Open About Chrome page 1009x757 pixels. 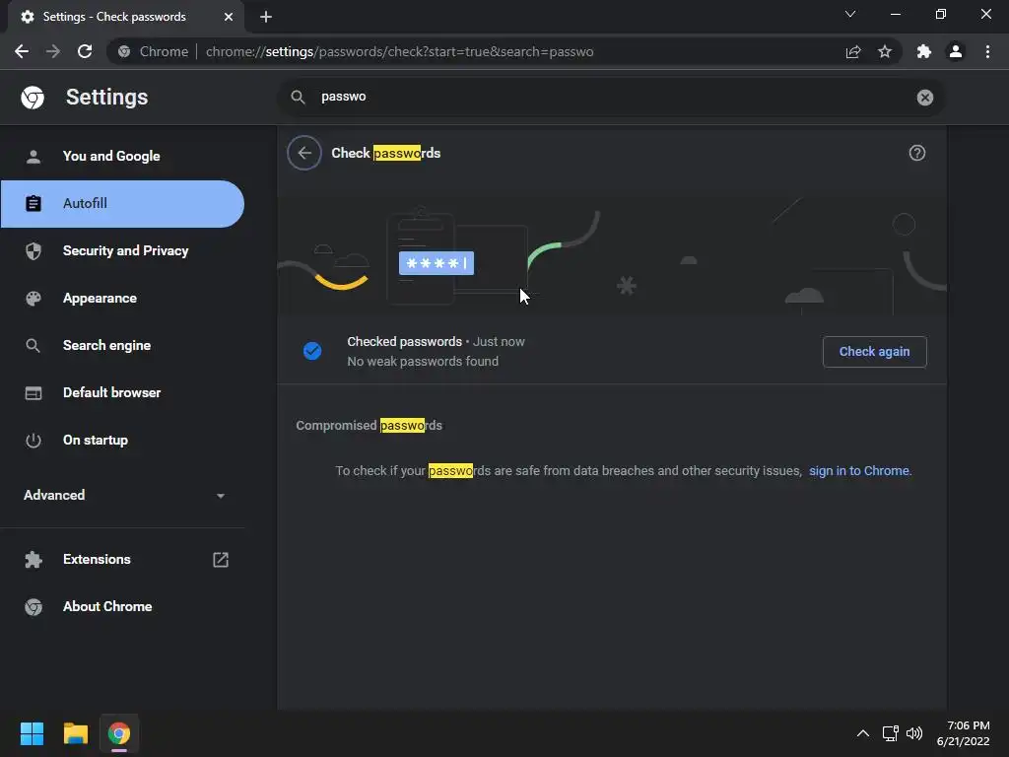122,606
